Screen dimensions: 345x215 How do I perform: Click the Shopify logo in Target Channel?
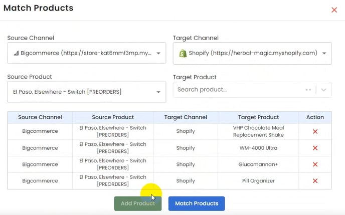click(x=183, y=53)
